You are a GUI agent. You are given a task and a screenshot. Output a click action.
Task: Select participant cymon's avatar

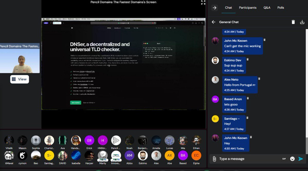click(23, 155)
